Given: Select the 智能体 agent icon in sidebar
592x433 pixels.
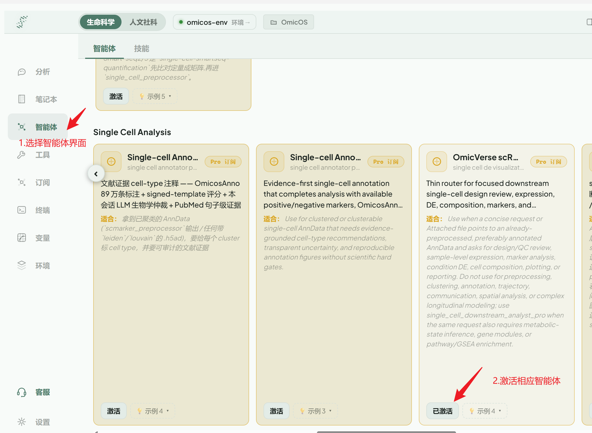Looking at the screenshot, I should pyautogui.click(x=22, y=127).
